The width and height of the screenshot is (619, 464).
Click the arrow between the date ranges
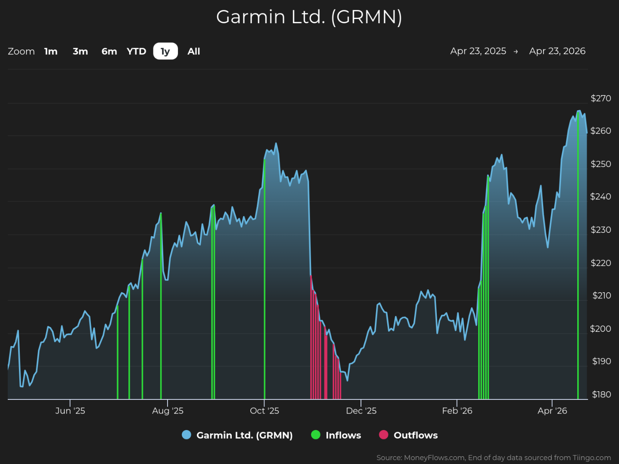click(516, 52)
